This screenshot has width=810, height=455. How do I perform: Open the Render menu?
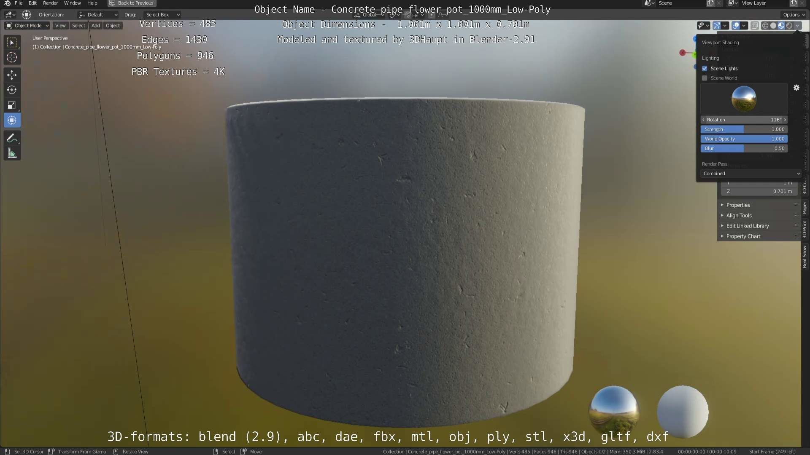50,3
